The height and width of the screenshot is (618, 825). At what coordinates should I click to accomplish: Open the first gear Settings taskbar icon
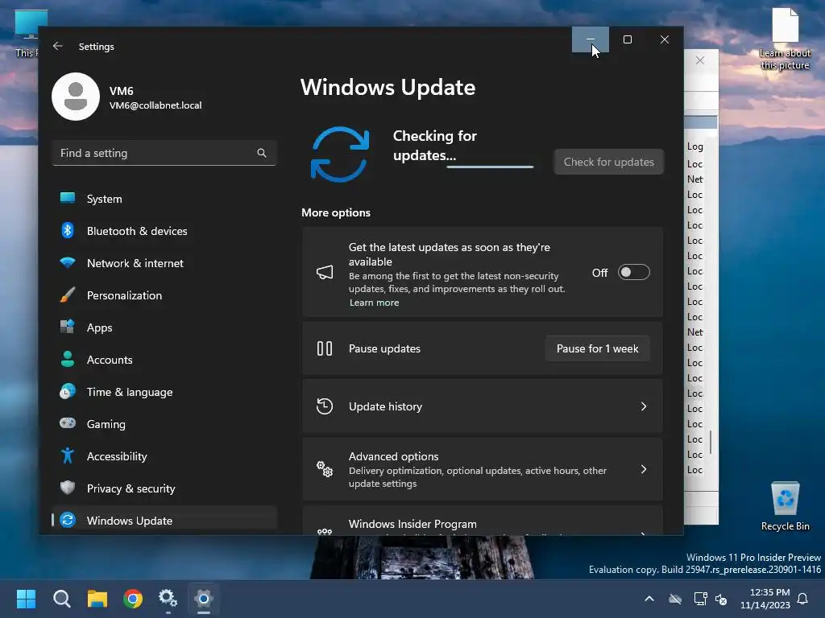click(168, 598)
